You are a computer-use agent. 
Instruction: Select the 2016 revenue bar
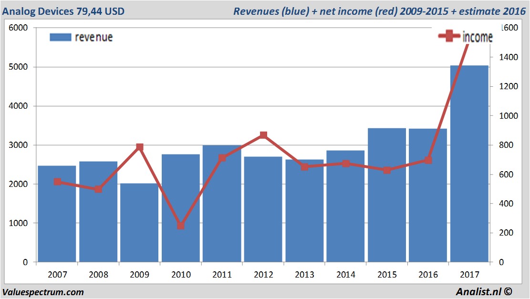(x=428, y=195)
